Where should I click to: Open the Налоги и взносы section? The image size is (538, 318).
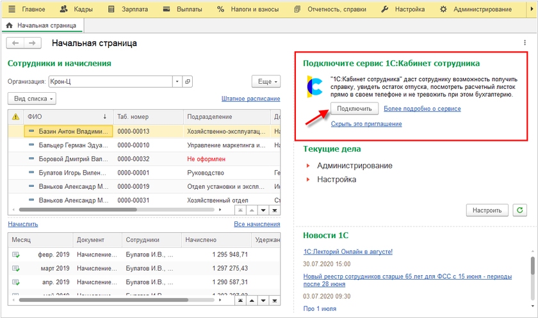248,9
